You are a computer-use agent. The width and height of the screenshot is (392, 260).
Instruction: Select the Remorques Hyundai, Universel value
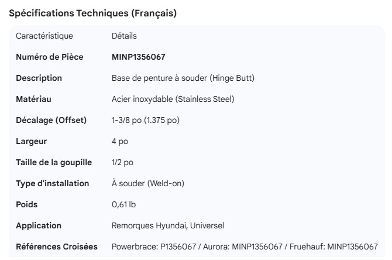coord(167,226)
